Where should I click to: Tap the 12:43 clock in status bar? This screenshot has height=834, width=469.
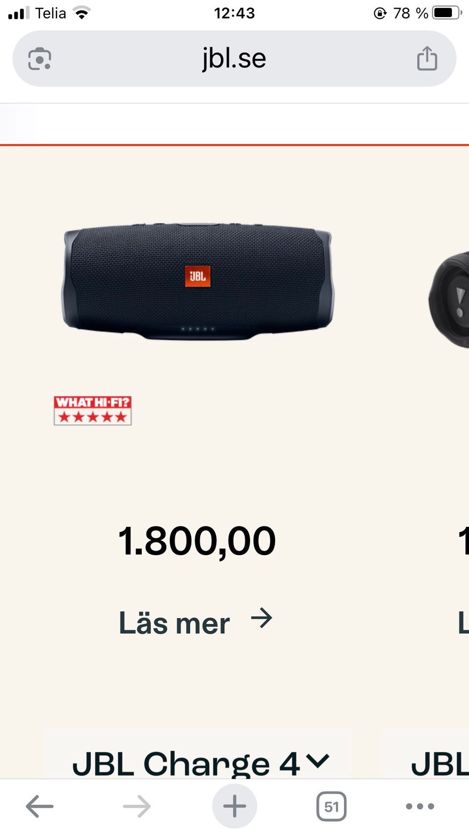pyautogui.click(x=234, y=13)
